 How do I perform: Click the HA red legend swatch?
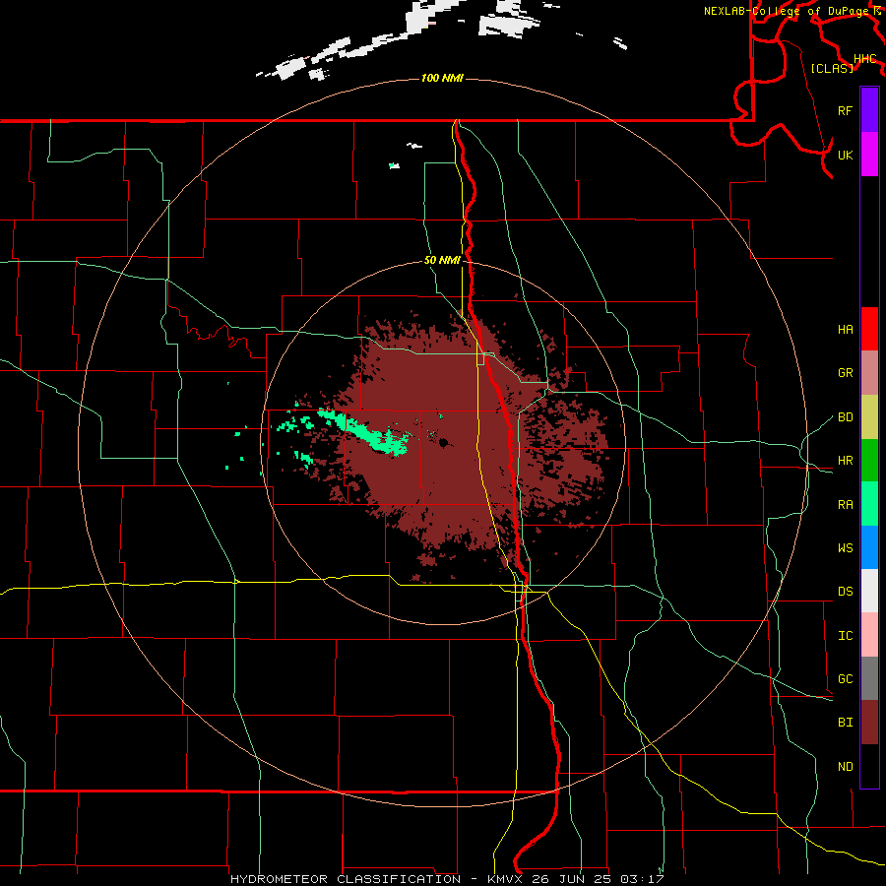pyautogui.click(x=869, y=329)
